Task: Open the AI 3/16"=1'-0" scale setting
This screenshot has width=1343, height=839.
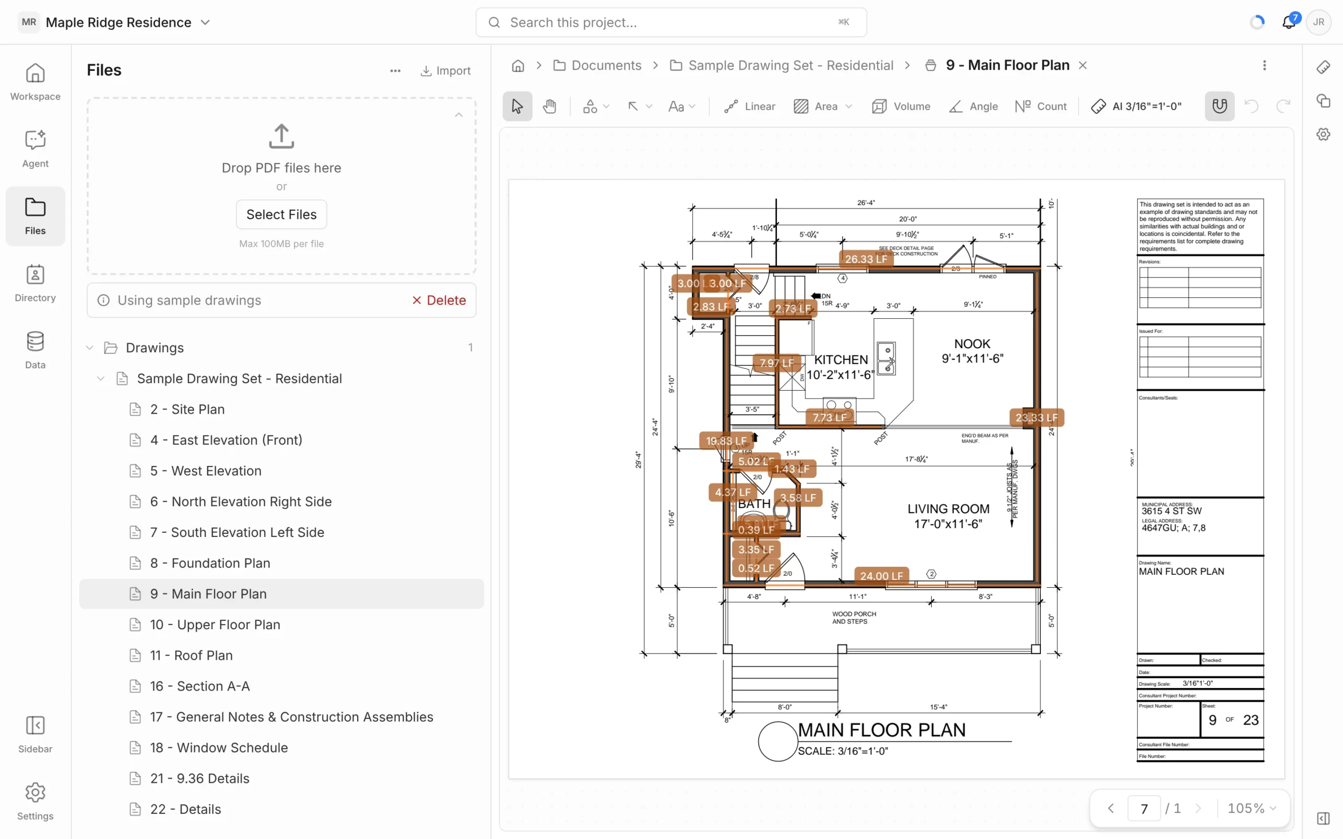Action: [1136, 106]
